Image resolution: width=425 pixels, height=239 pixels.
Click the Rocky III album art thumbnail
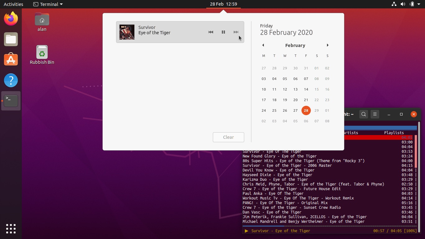127,32
